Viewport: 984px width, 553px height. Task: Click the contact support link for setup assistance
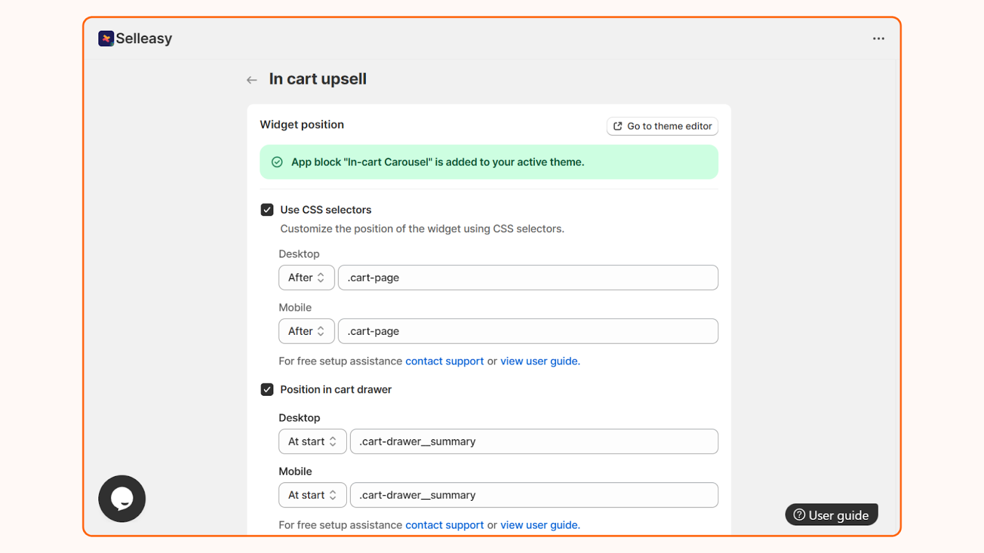(445, 361)
